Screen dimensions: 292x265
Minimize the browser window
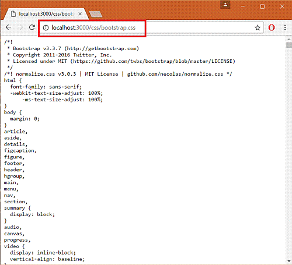(x=243, y=6)
